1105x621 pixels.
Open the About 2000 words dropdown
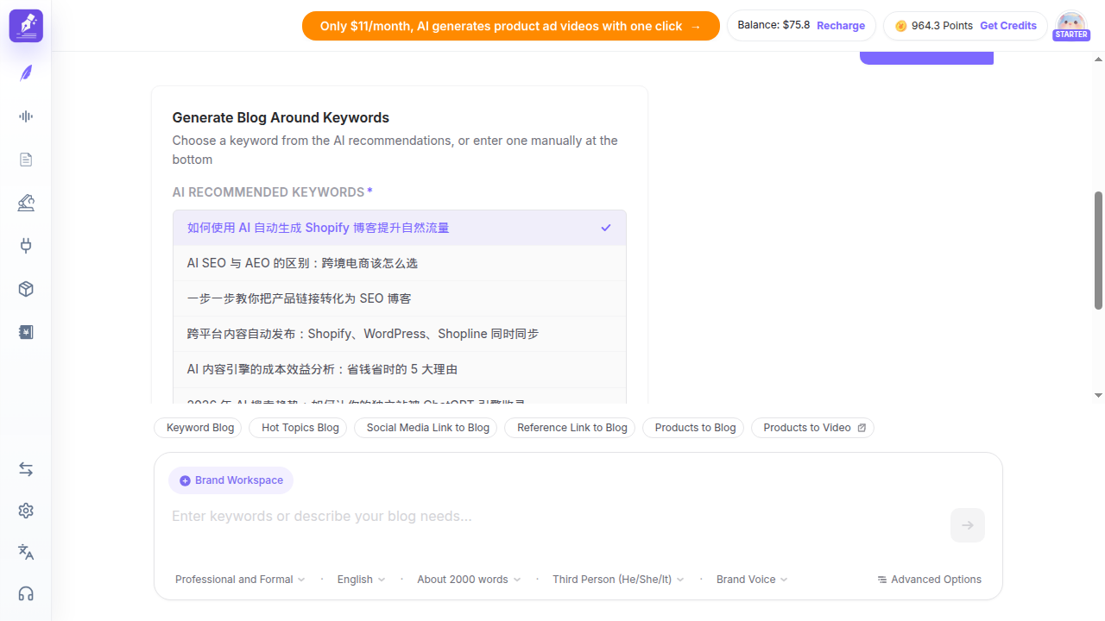pos(469,580)
